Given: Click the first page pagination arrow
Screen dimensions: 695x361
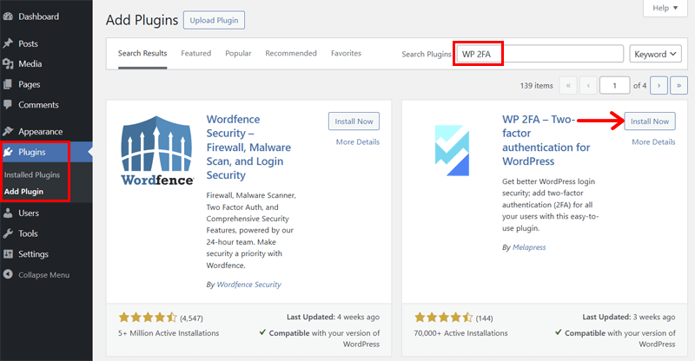Looking at the screenshot, I should (568, 86).
